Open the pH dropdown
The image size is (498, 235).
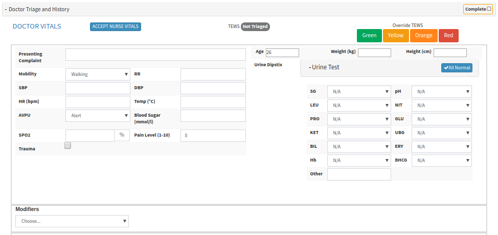pyautogui.click(x=441, y=92)
